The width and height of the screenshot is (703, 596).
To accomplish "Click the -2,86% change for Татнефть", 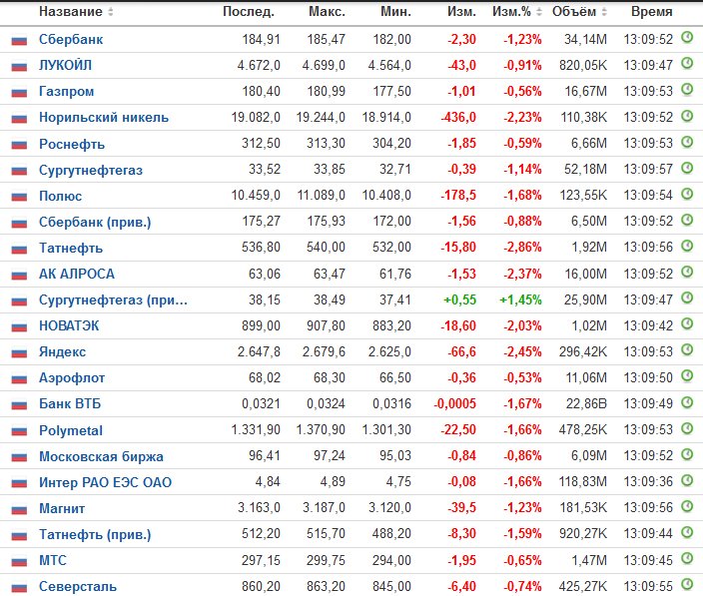I will (522, 248).
